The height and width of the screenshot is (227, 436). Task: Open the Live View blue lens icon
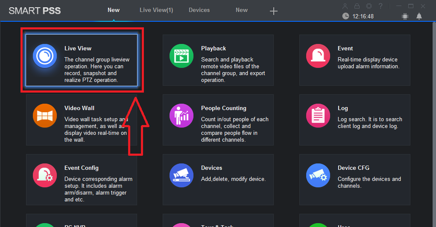pos(45,56)
